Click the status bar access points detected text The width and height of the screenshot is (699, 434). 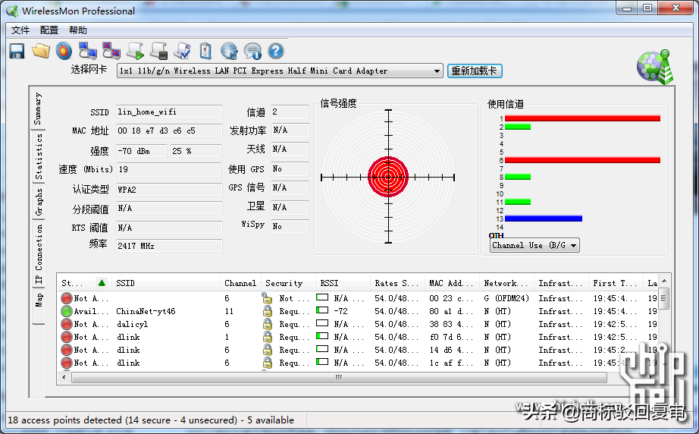151,420
